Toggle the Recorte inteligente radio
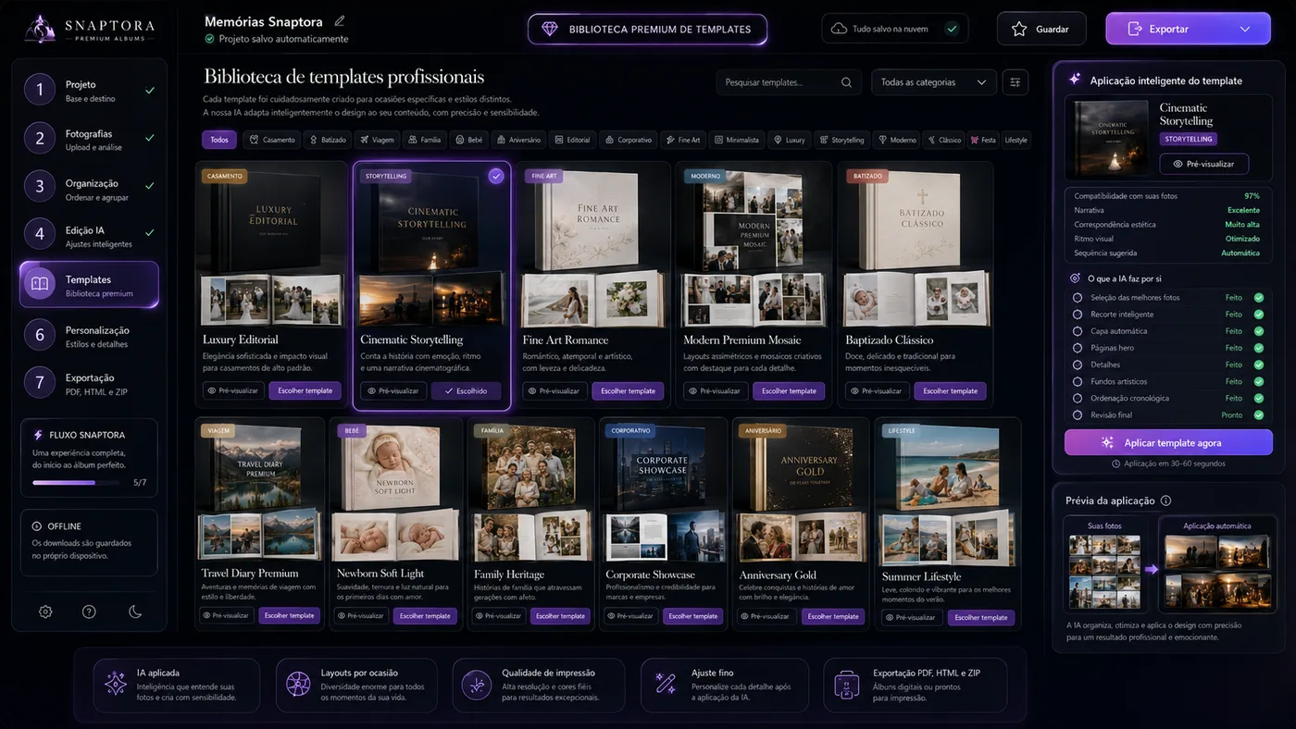The width and height of the screenshot is (1296, 729). tap(1077, 315)
